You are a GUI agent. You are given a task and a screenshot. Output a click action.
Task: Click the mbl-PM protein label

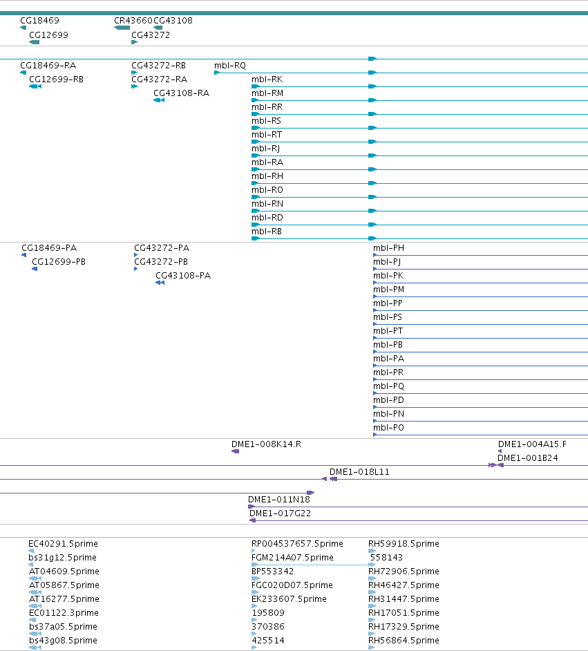point(388,290)
